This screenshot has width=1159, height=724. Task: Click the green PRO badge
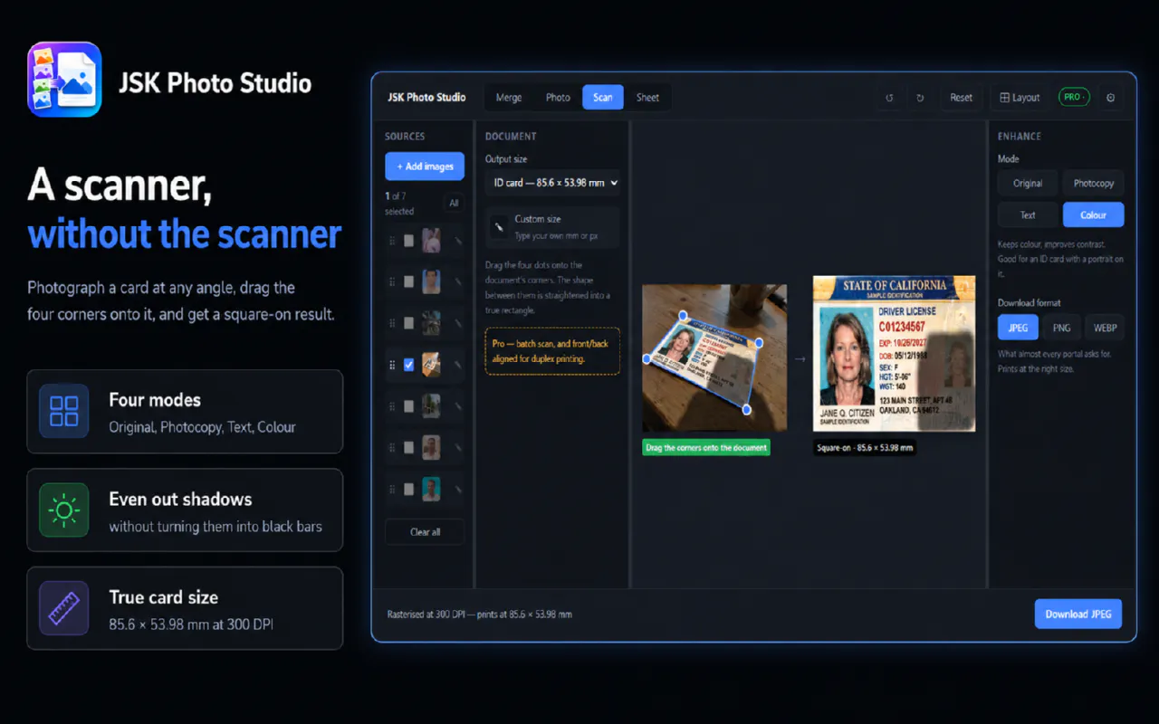[x=1074, y=97]
